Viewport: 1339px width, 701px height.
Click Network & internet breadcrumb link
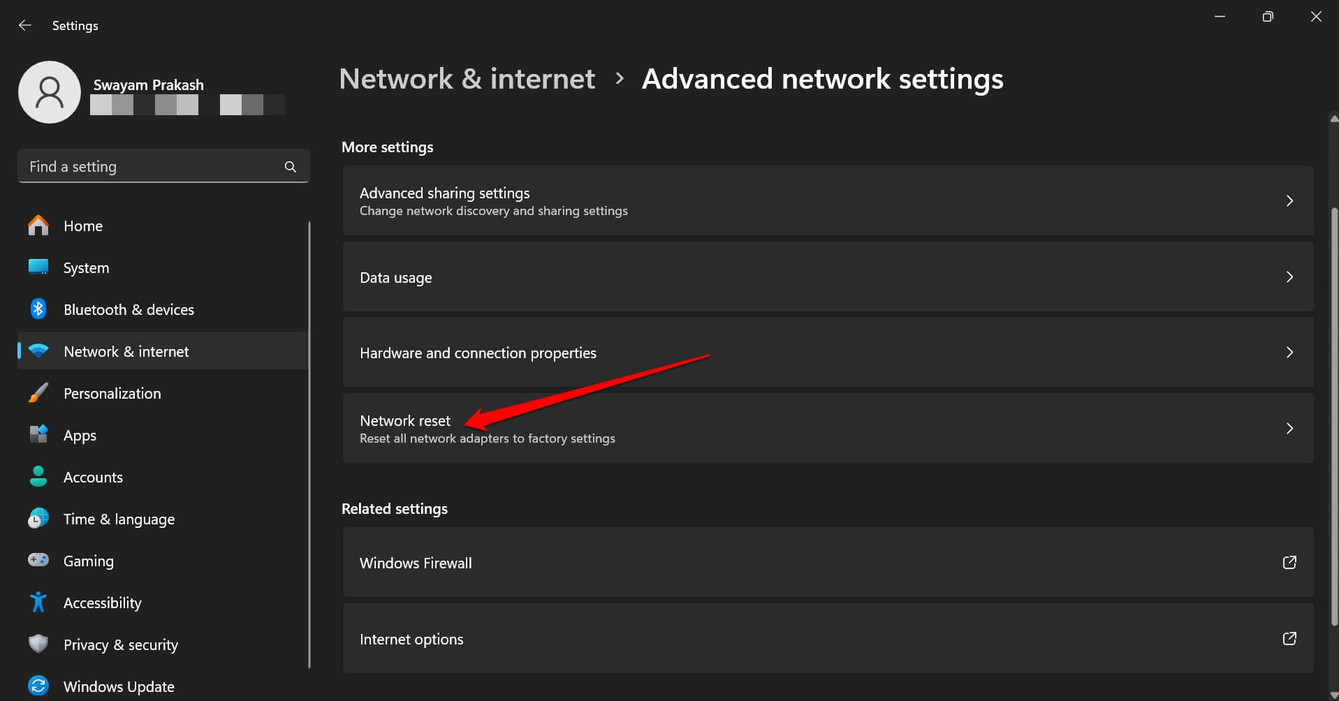pyautogui.click(x=467, y=79)
